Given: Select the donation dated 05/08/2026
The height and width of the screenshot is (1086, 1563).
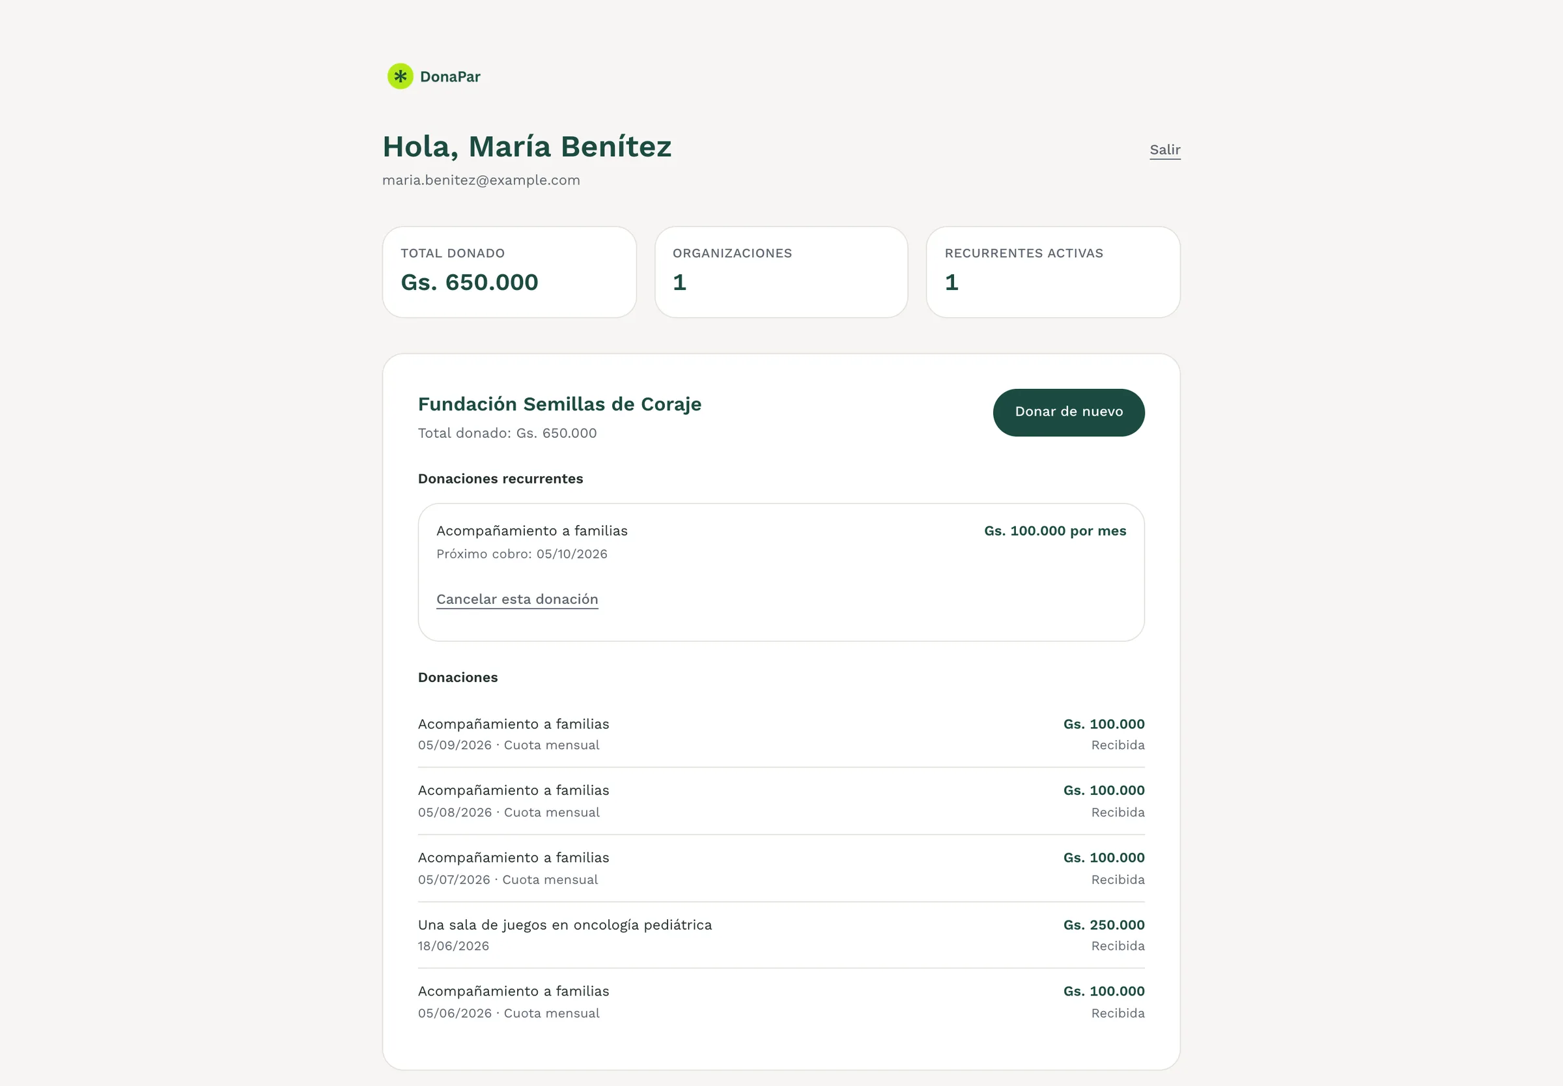Looking at the screenshot, I should point(781,801).
